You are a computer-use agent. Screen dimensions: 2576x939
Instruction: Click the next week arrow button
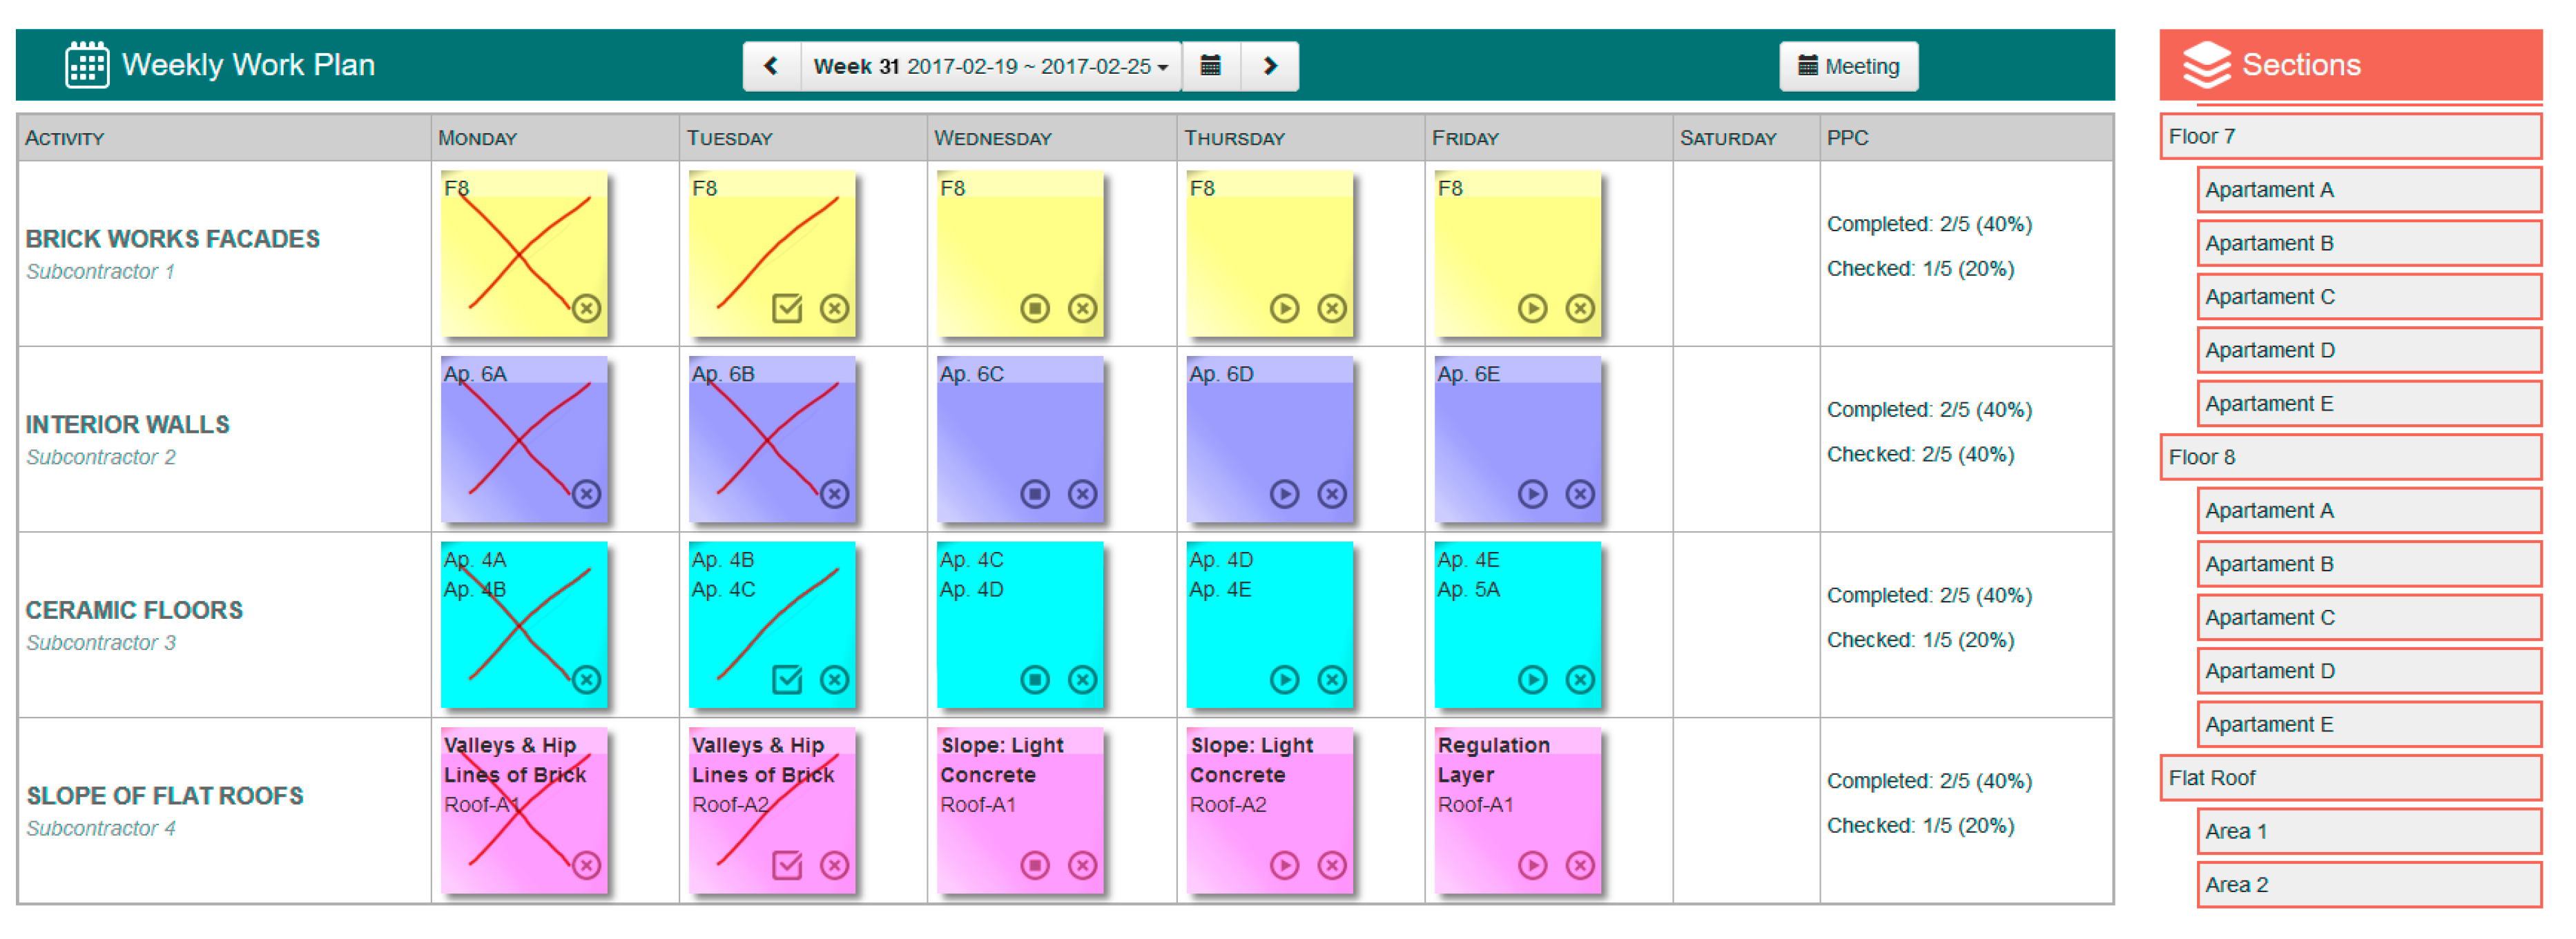tap(1269, 66)
